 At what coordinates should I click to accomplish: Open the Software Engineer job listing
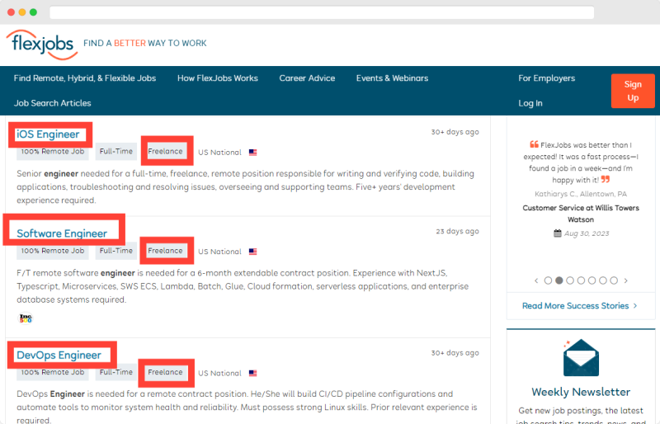click(x=62, y=233)
